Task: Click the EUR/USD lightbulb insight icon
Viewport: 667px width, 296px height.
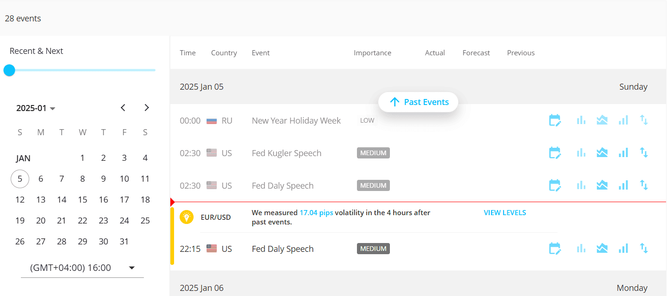Action: (x=187, y=217)
